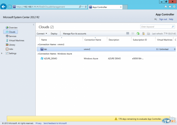Click the 176 days remaining notice
This screenshot has width=177, height=125.
140,119
